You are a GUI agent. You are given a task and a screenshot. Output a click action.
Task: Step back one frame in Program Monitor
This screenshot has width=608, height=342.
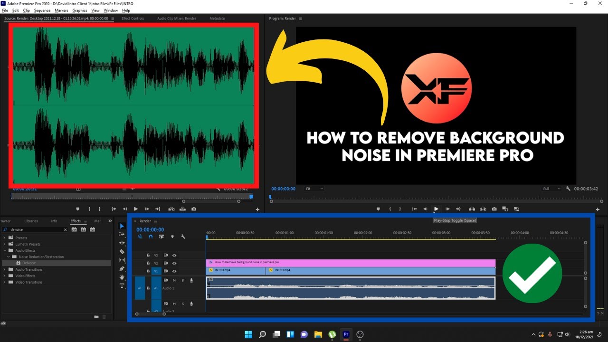click(x=425, y=209)
